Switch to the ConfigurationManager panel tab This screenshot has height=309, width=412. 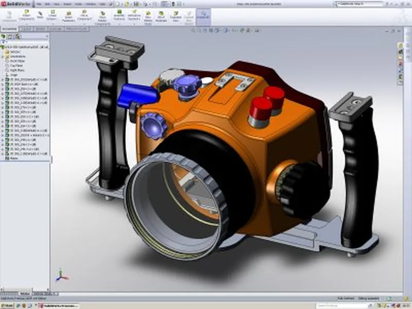pyautogui.click(x=17, y=37)
